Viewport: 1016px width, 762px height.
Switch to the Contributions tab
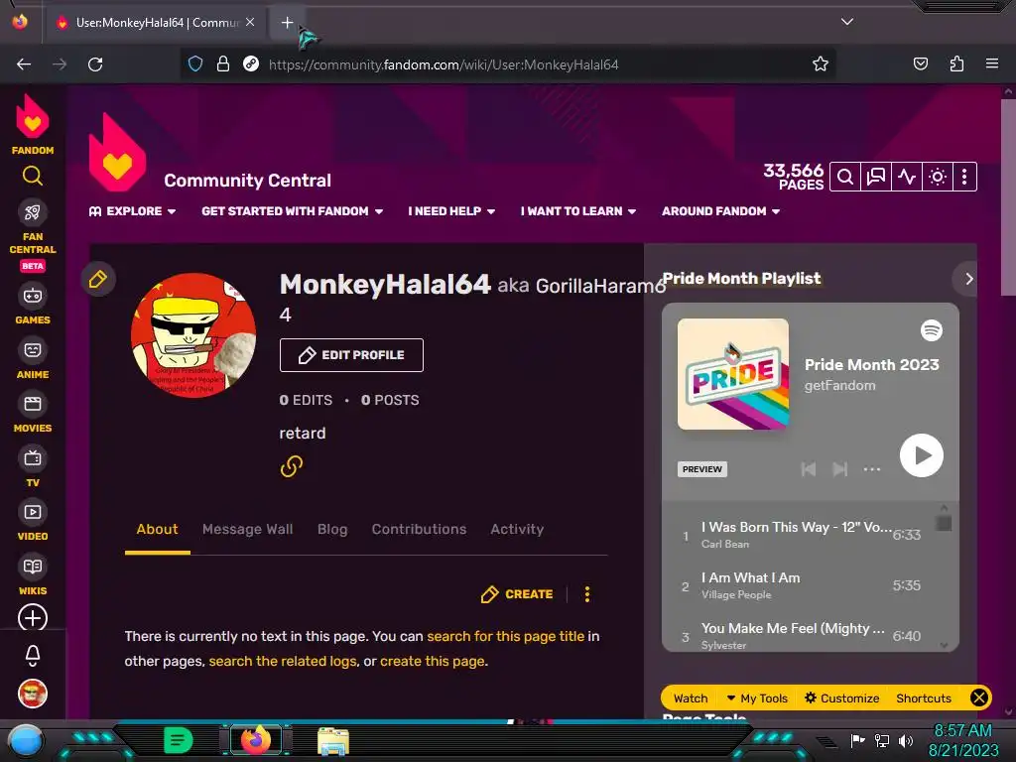point(419,530)
